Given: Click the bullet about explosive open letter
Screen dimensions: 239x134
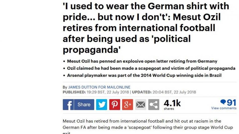Looking at the screenshot, I should [142, 61].
